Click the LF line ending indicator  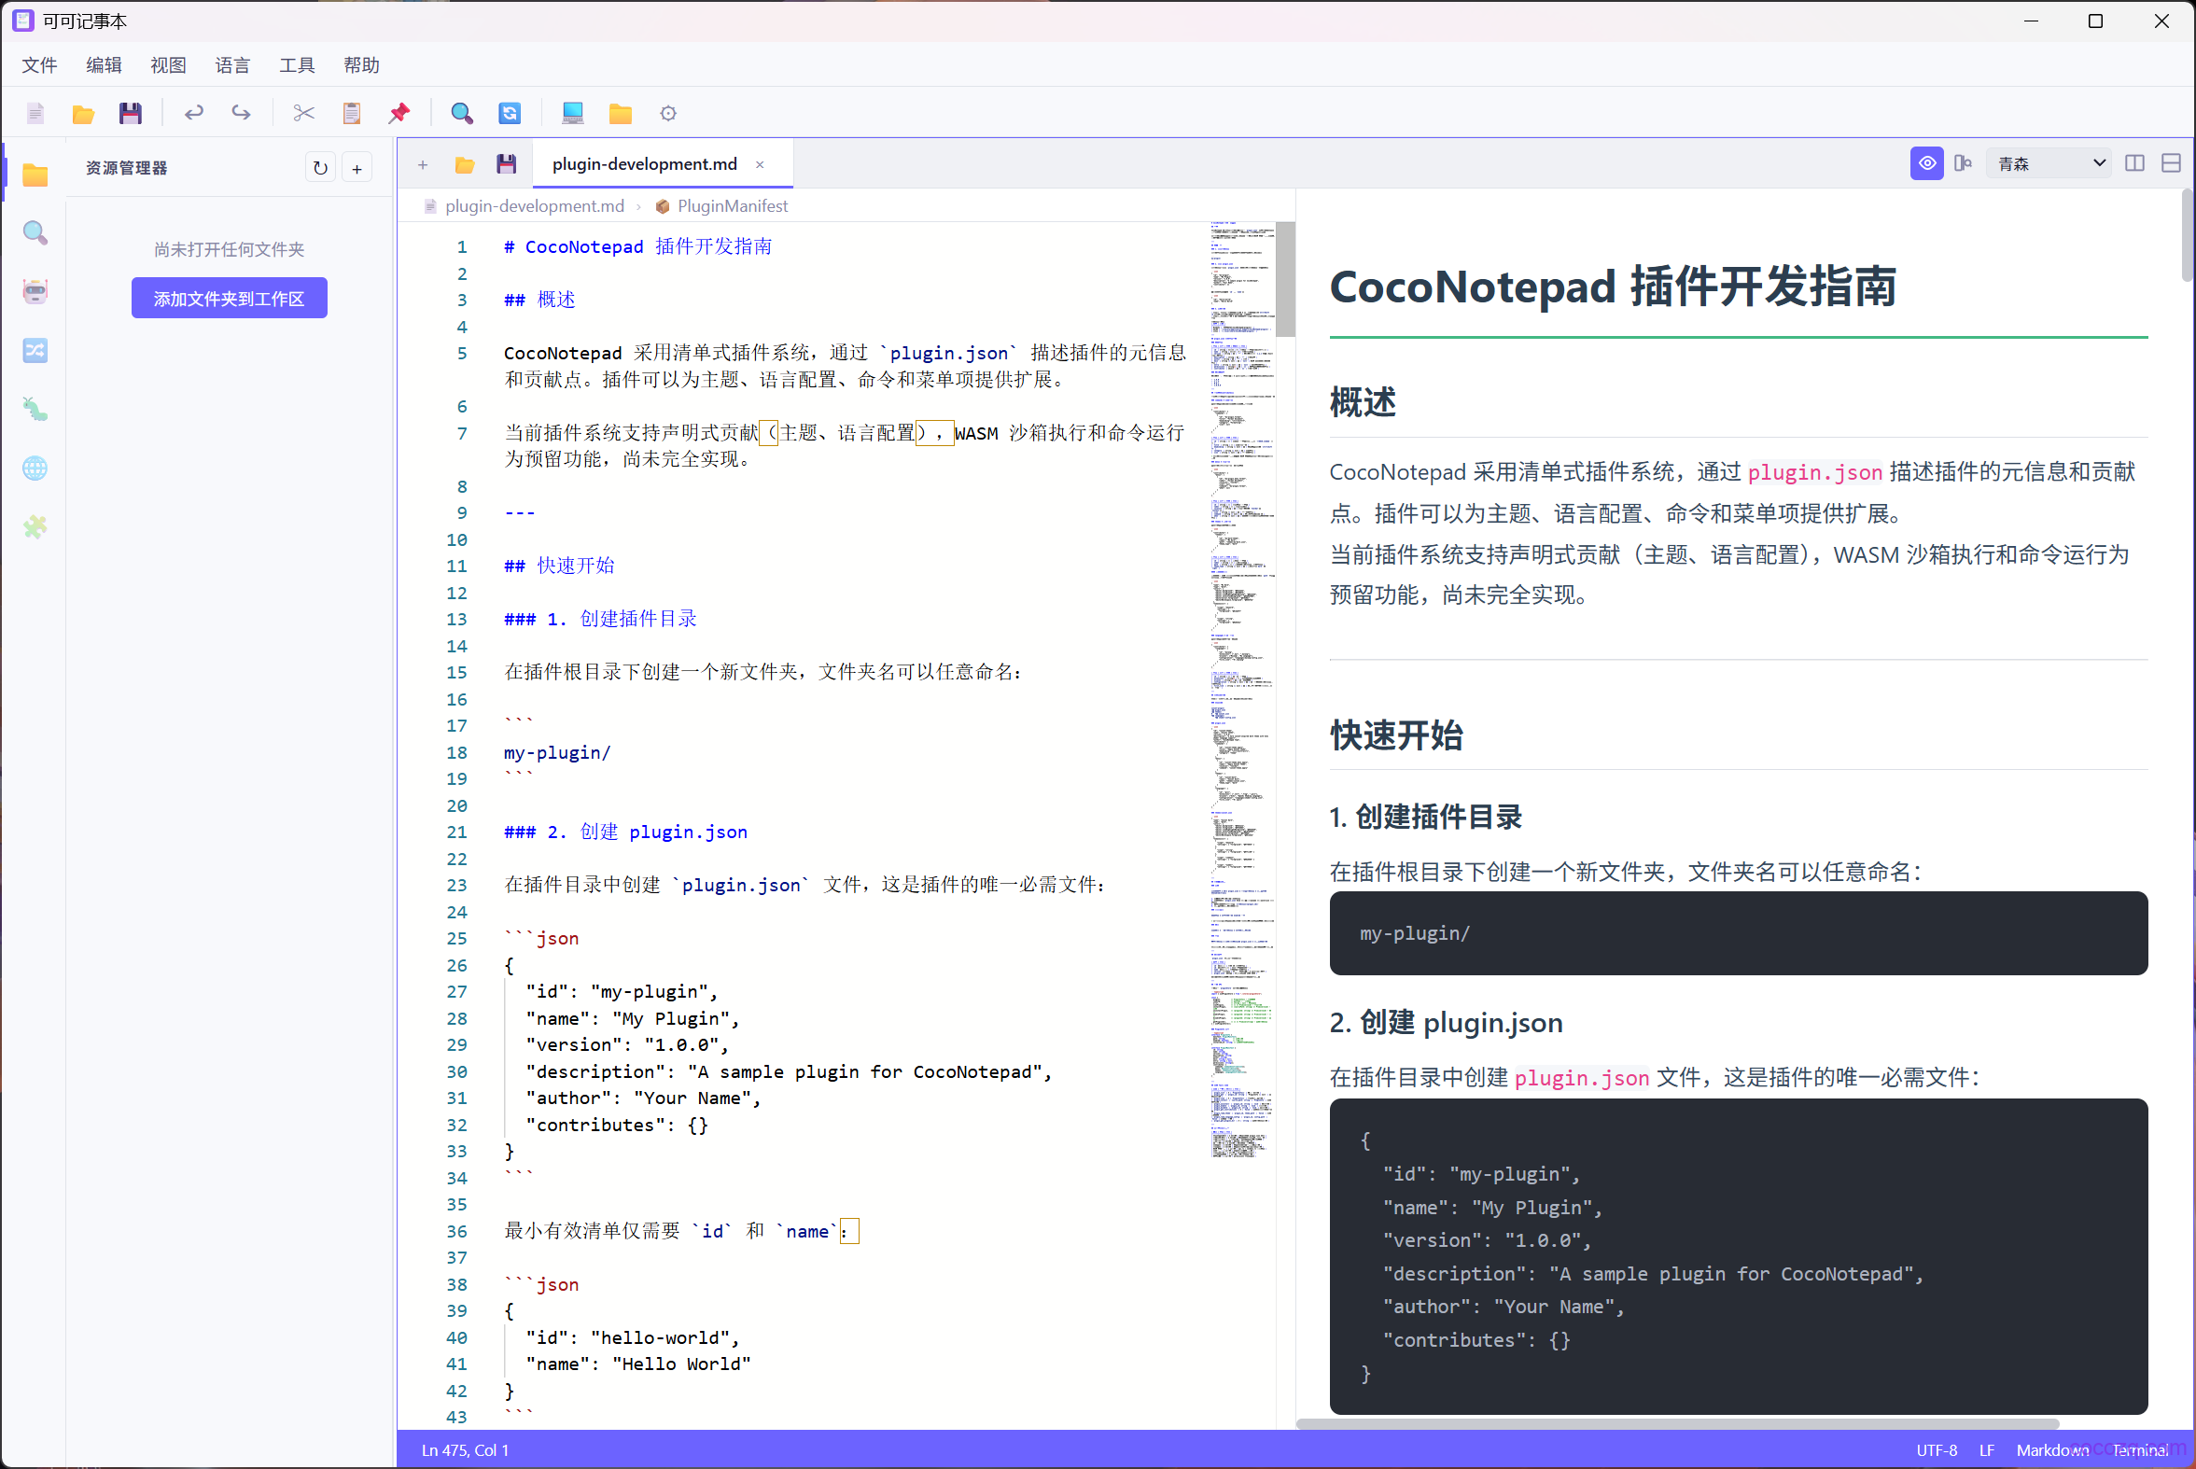point(1986,1449)
